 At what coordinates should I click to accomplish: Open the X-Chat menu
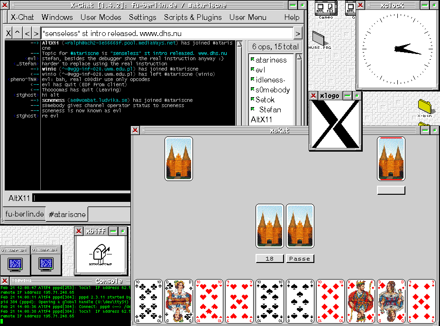pos(22,18)
